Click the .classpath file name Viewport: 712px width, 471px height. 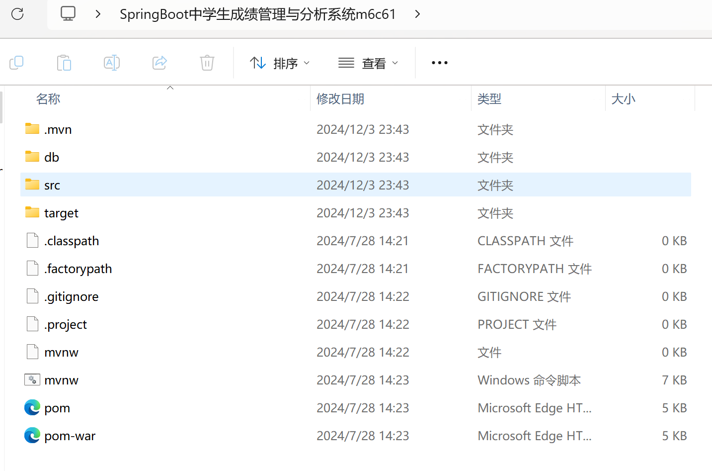tap(72, 241)
